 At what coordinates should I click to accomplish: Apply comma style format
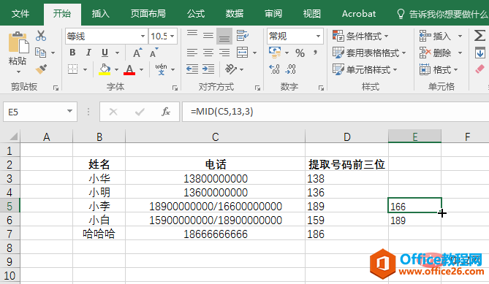[x=315, y=53]
